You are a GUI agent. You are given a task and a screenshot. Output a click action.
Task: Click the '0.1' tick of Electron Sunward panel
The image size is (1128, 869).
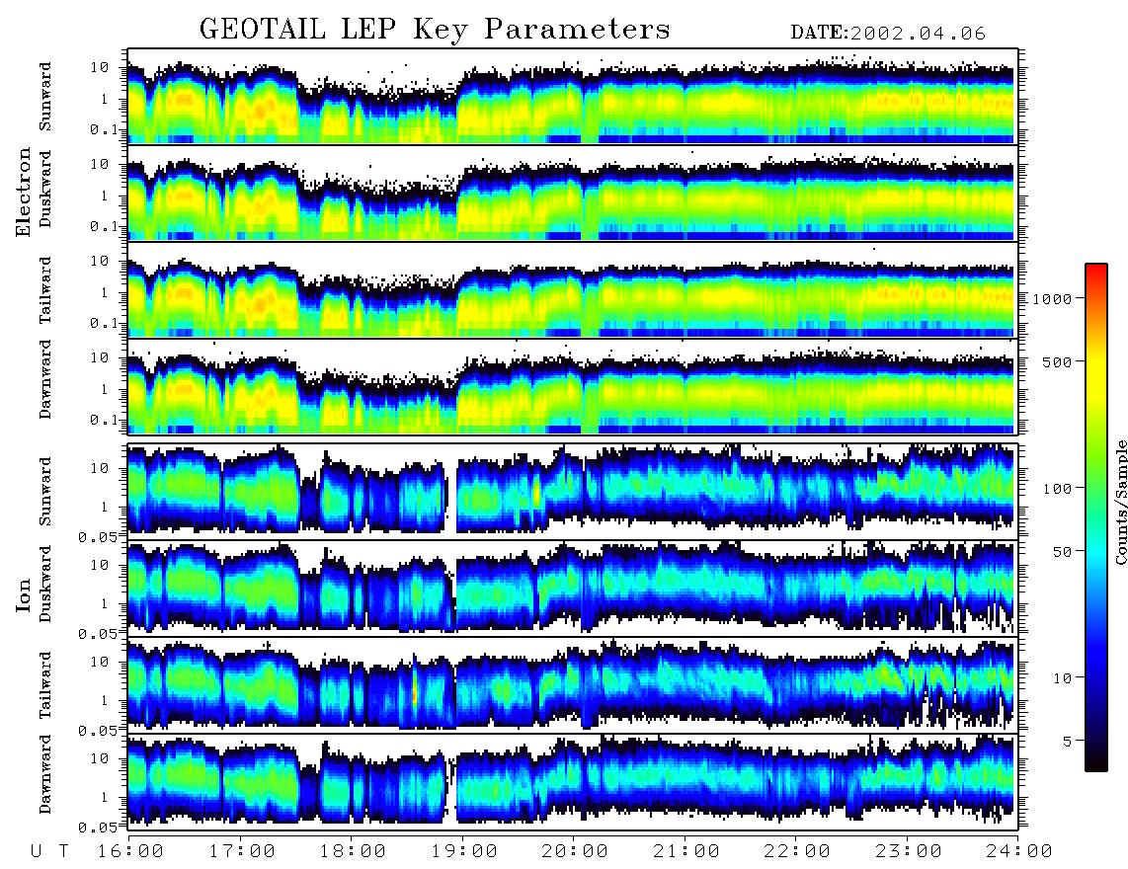105,129
